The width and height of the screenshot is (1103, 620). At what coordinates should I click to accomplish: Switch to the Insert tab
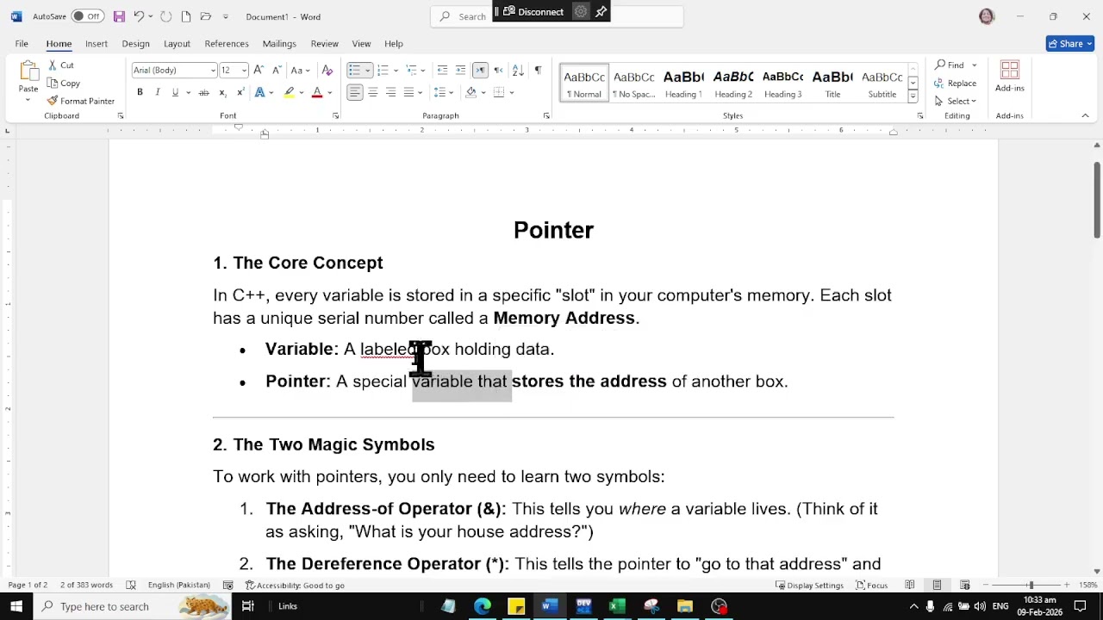[97, 43]
